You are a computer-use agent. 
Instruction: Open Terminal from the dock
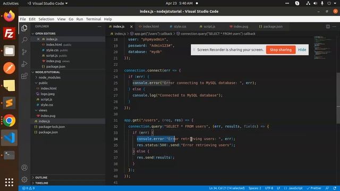point(9,155)
